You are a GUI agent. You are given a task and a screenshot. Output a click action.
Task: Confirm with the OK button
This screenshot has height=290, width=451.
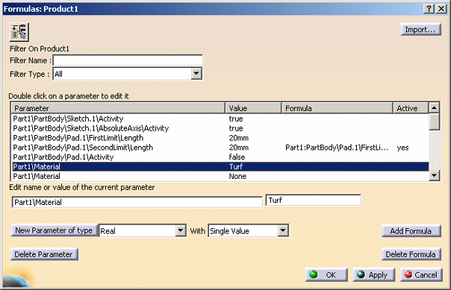pyautogui.click(x=326, y=275)
